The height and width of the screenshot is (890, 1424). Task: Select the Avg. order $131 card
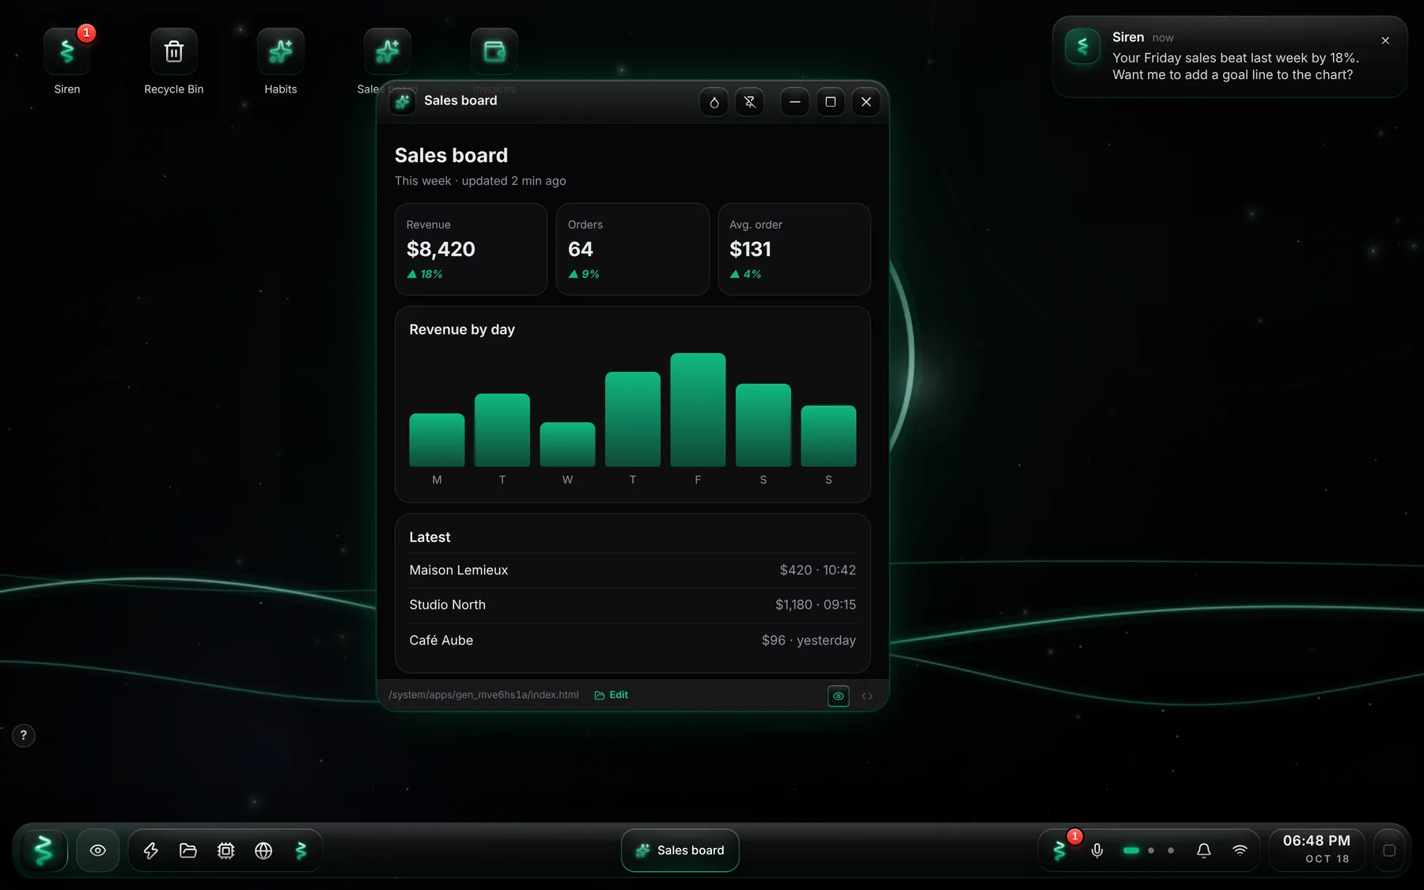tap(794, 249)
